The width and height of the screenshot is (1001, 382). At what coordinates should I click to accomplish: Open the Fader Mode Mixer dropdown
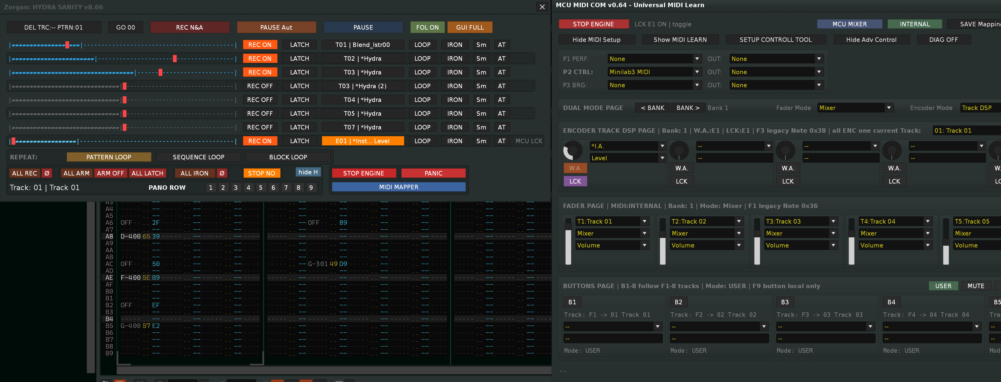855,108
